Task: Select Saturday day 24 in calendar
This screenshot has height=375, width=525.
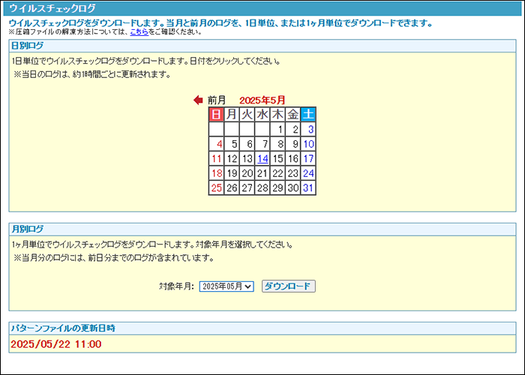Action: click(x=308, y=173)
